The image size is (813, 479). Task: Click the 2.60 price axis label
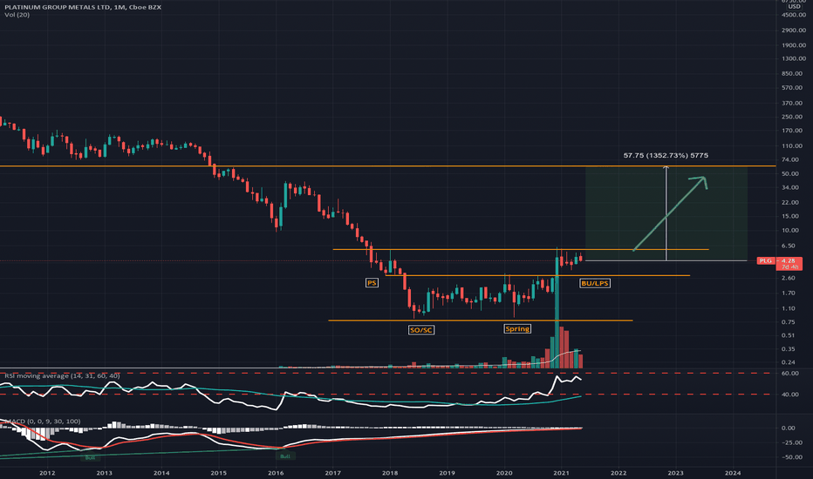(x=788, y=278)
